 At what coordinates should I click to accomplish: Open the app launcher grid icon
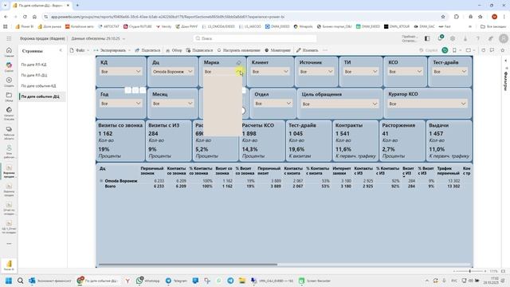point(9,38)
